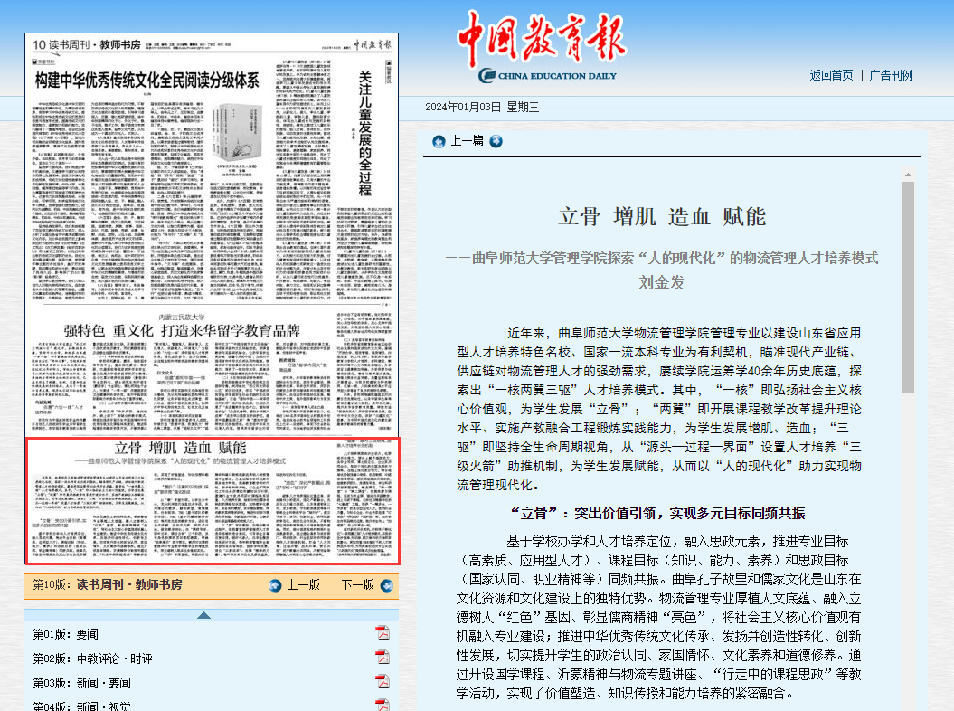
Task: Open the PDF icon for 第01版 要闻
Action: (x=383, y=632)
